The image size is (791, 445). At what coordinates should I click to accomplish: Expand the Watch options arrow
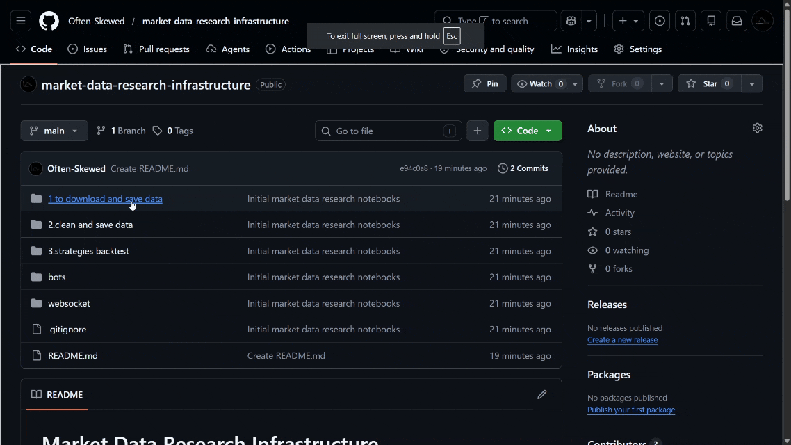tap(575, 83)
